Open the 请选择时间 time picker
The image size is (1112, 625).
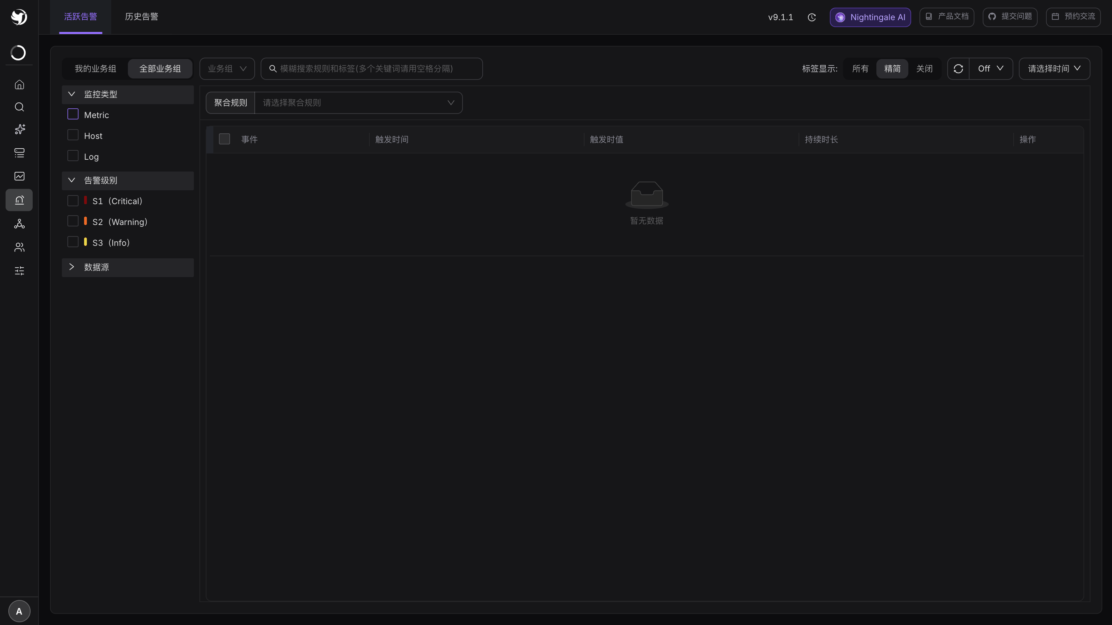click(x=1054, y=69)
